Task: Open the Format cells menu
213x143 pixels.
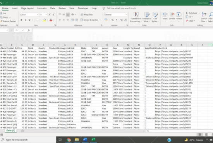Action: tap(179, 17)
